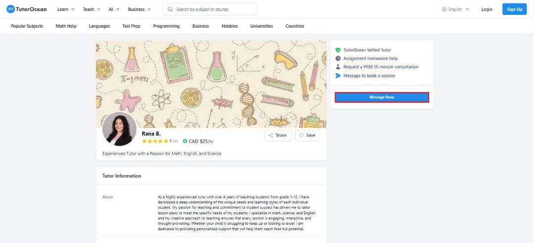Click the clock icon beside Assignment homework help
Viewport: 534px width, 243px height.
pos(338,58)
